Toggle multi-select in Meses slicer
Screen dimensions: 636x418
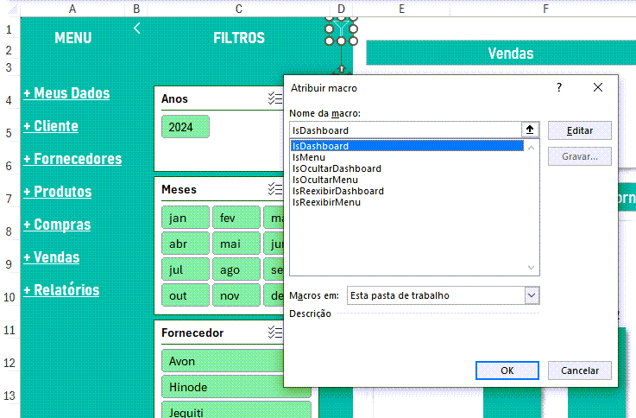(x=275, y=189)
